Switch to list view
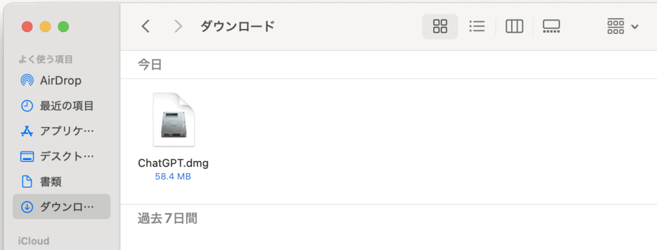Image resolution: width=657 pixels, height=250 pixels. [x=477, y=27]
